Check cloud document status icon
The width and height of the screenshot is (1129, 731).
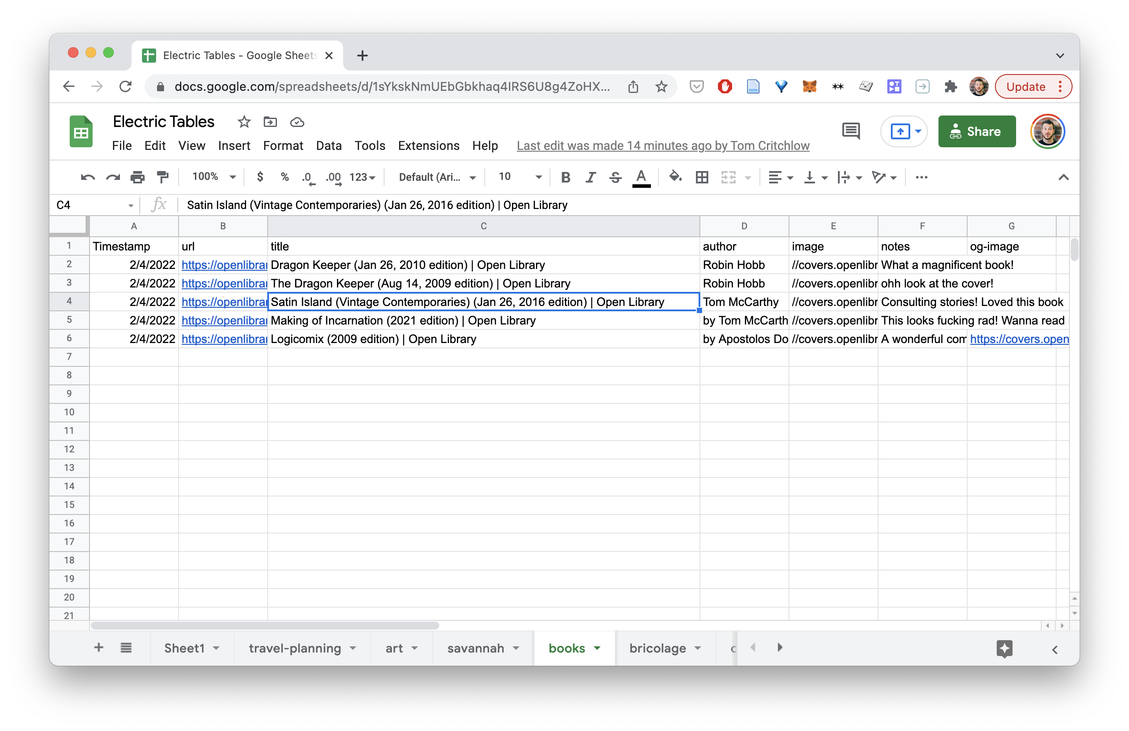[297, 123]
